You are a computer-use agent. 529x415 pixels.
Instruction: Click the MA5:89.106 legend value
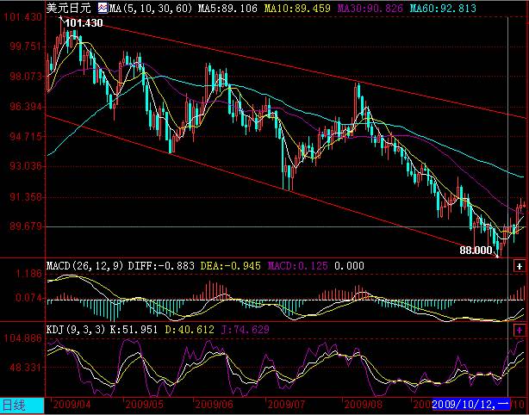(218, 7)
